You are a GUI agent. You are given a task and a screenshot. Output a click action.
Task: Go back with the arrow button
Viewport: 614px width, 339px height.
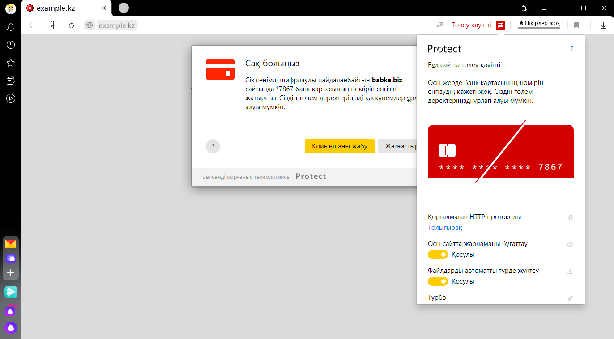pyautogui.click(x=32, y=25)
